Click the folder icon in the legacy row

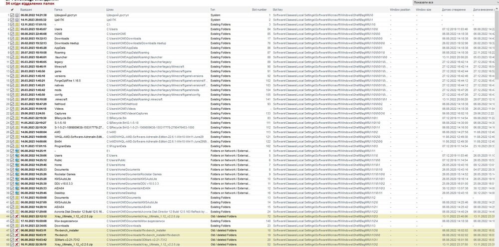(x=17, y=62)
